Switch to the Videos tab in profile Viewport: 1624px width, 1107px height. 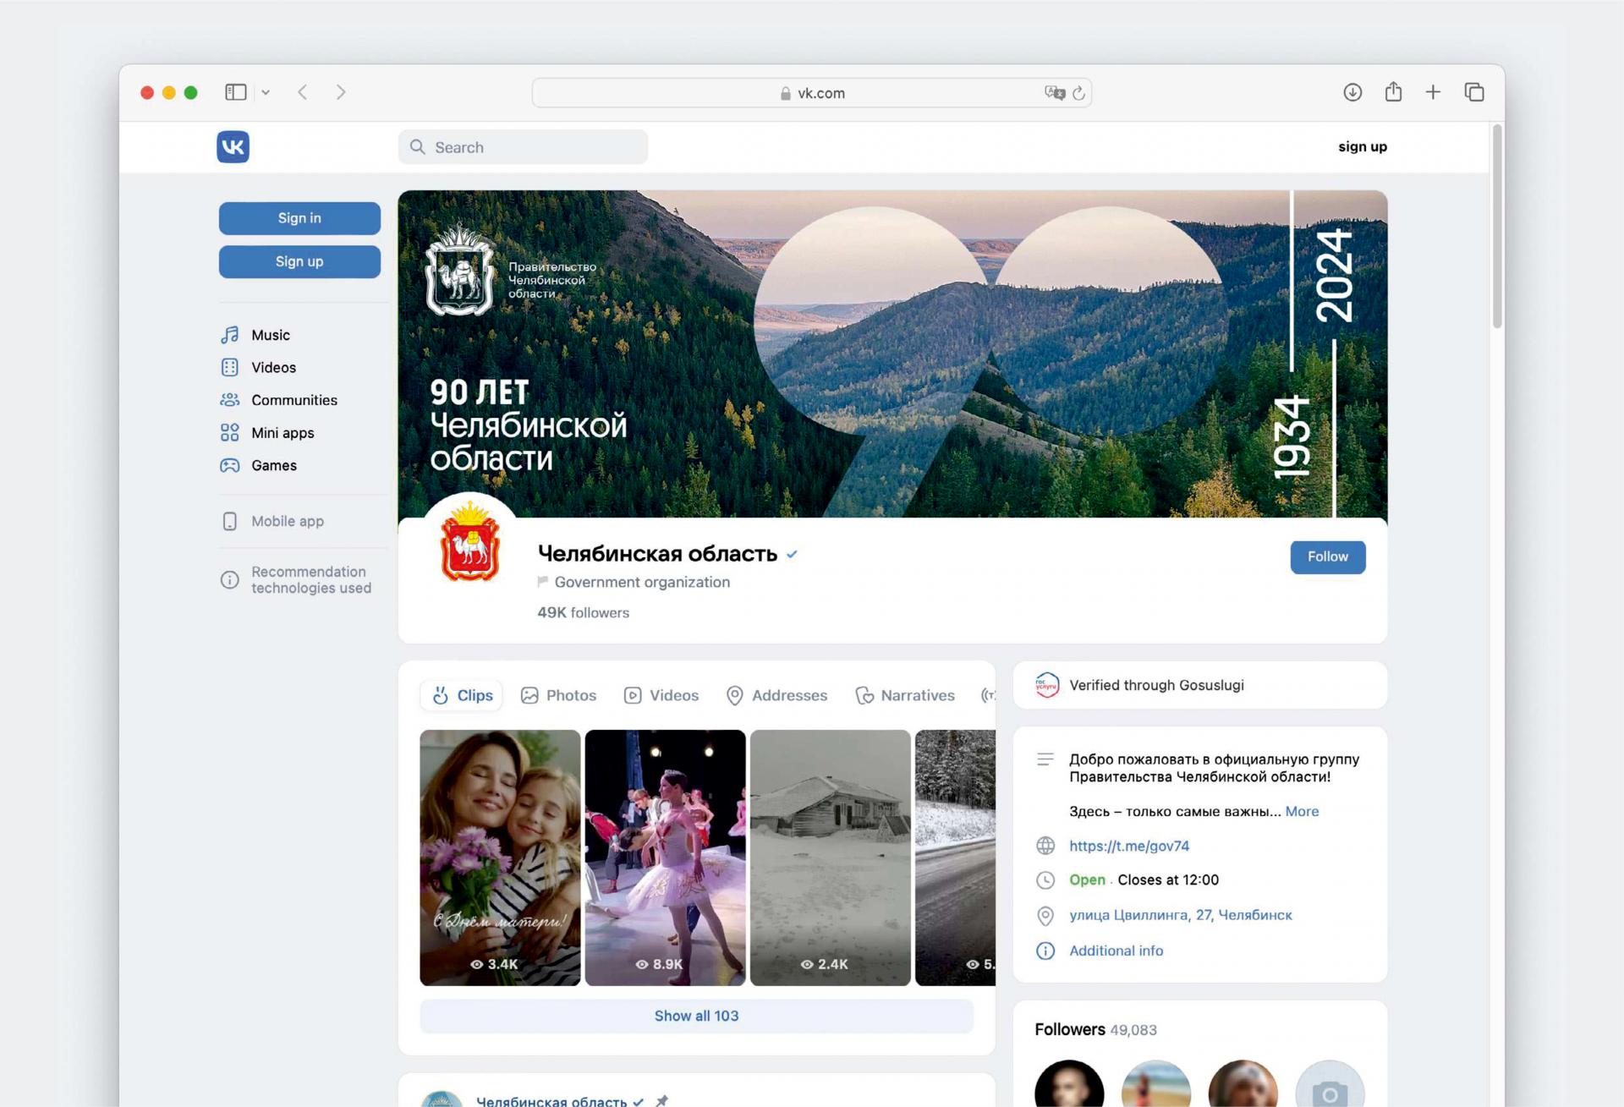click(661, 695)
